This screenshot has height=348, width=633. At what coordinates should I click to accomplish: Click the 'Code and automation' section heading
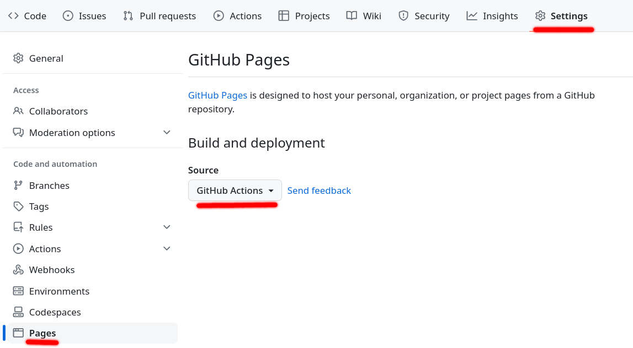click(55, 164)
